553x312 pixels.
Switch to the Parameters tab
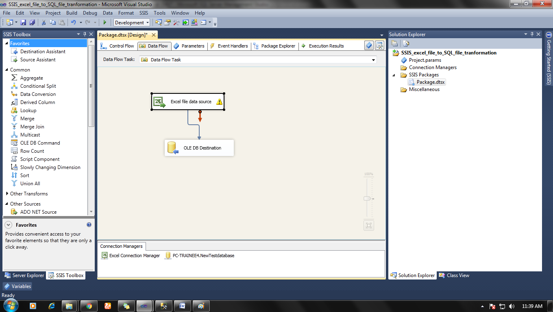(x=189, y=46)
